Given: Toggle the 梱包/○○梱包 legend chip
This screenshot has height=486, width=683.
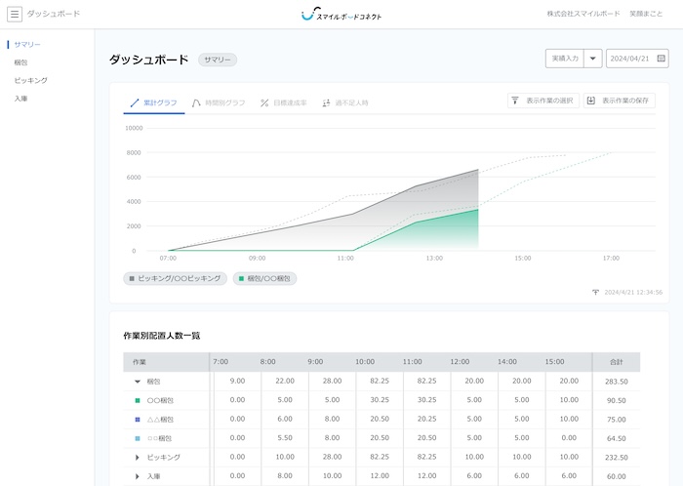Looking at the screenshot, I should pos(264,278).
